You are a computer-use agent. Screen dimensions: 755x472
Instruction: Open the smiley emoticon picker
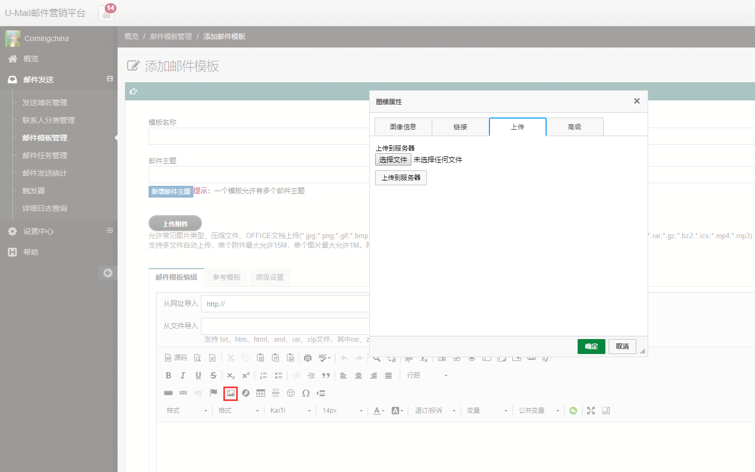tap(291, 393)
